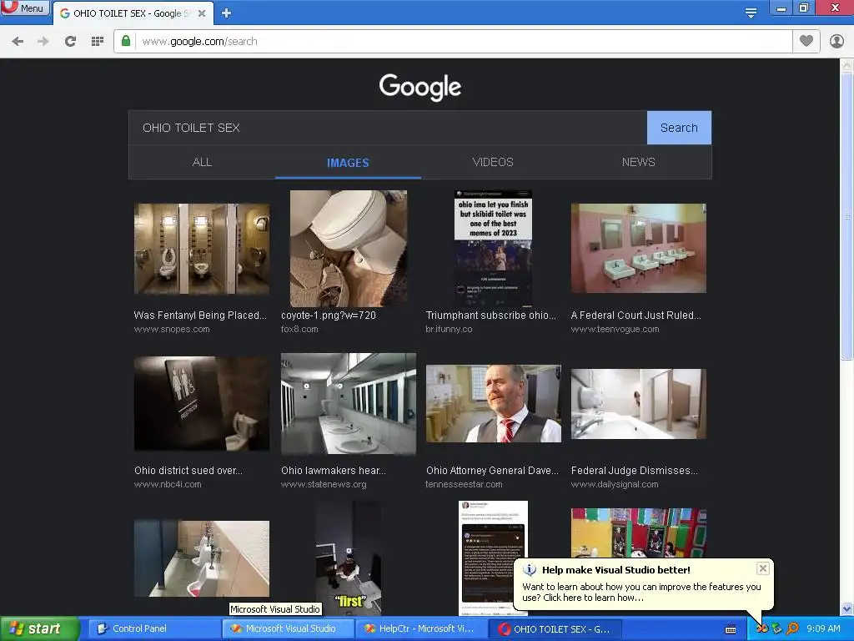Open the snopes.com restroom stalls thumbnail
This screenshot has height=641, width=854.
pyautogui.click(x=202, y=249)
